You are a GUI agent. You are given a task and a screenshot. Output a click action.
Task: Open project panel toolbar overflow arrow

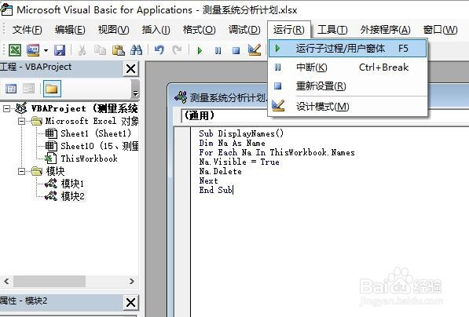click(135, 89)
